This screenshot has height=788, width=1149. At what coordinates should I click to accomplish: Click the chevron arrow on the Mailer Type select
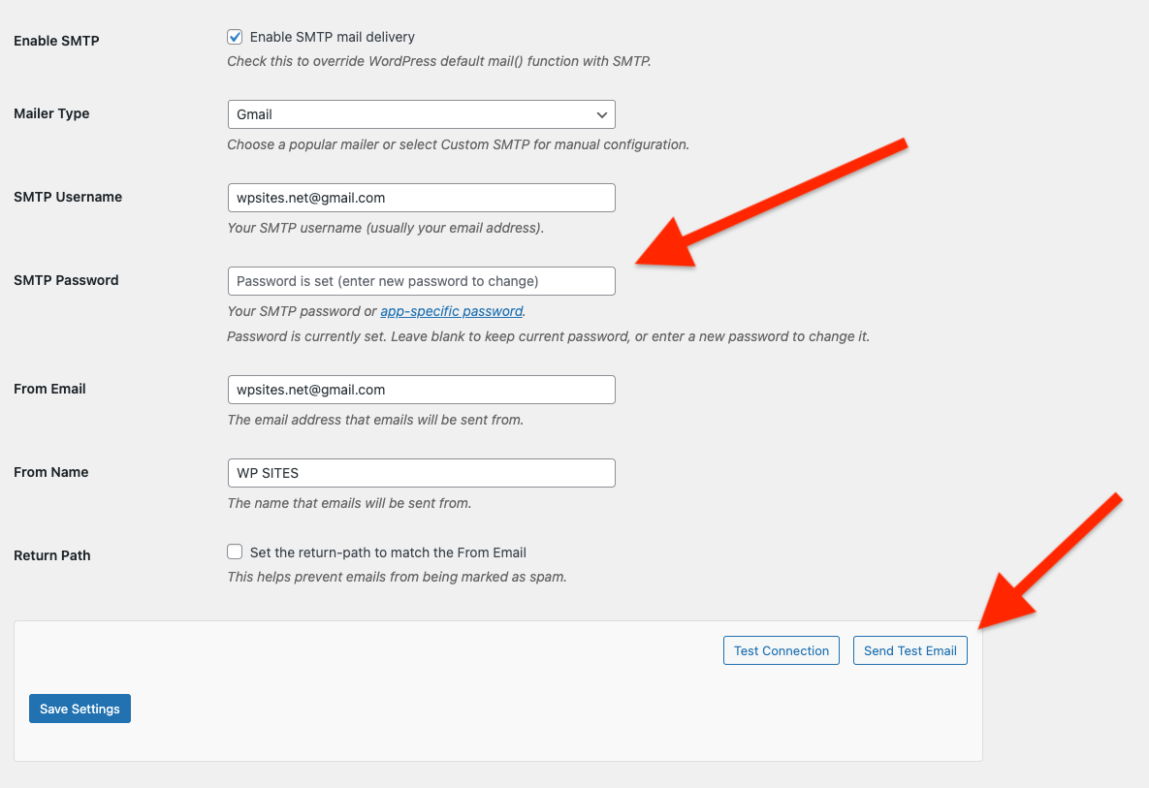(602, 114)
